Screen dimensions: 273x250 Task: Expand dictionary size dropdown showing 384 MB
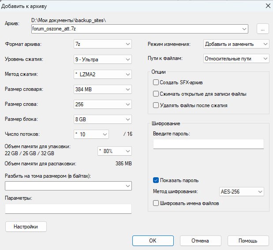[x=103, y=89]
